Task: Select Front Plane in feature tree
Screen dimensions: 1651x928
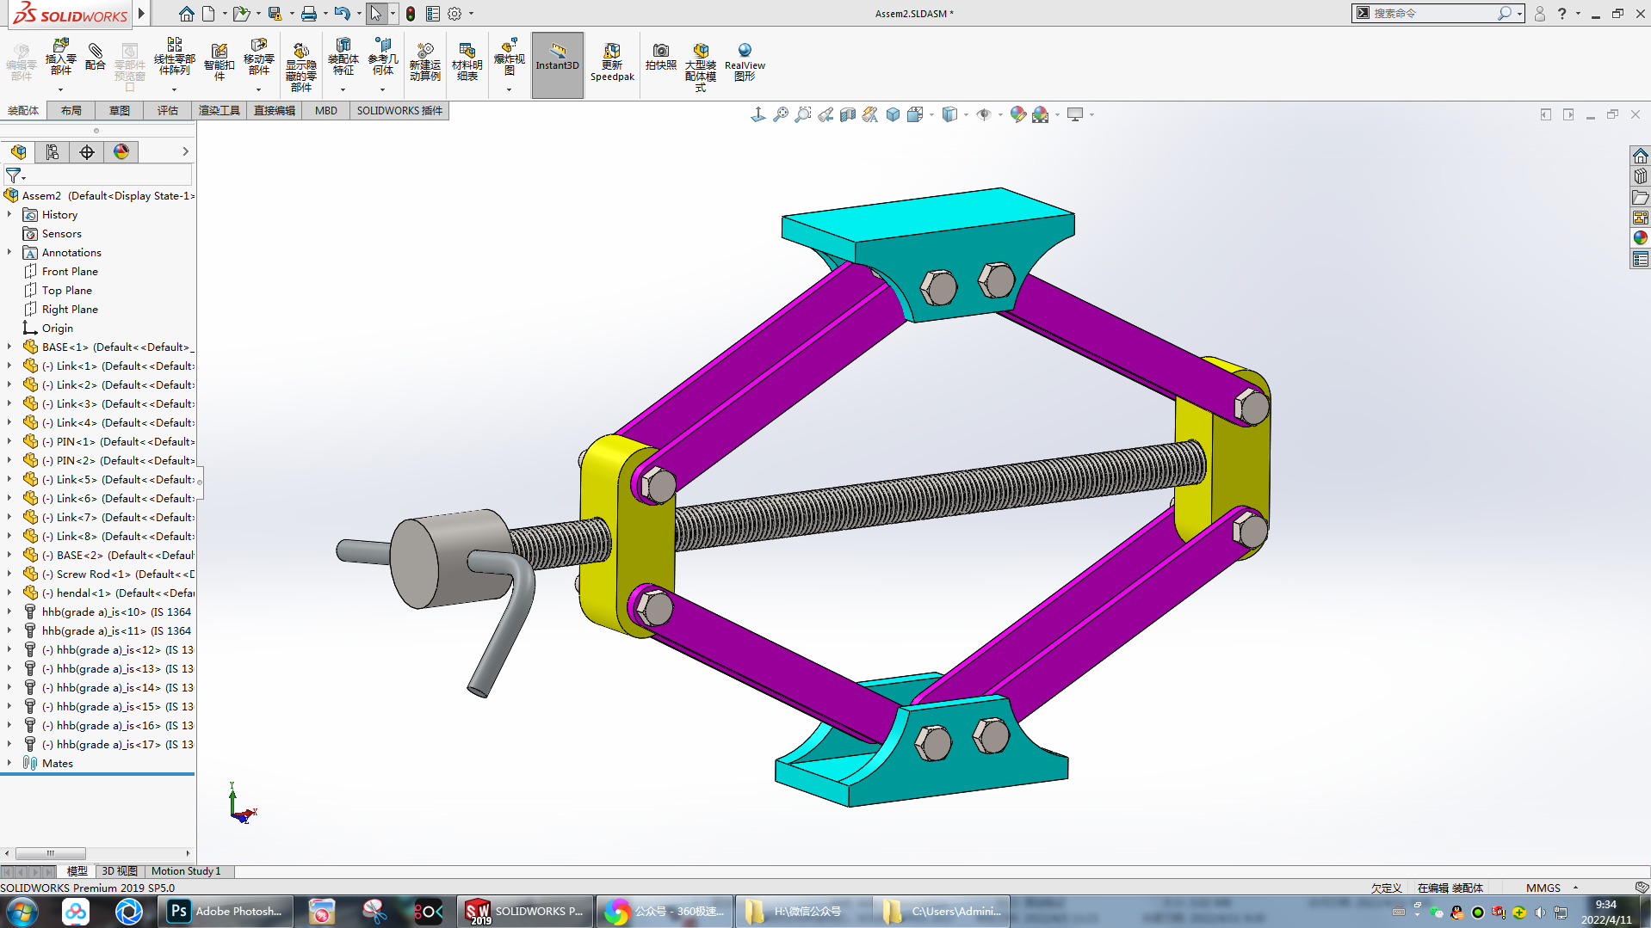Action: pos(70,271)
